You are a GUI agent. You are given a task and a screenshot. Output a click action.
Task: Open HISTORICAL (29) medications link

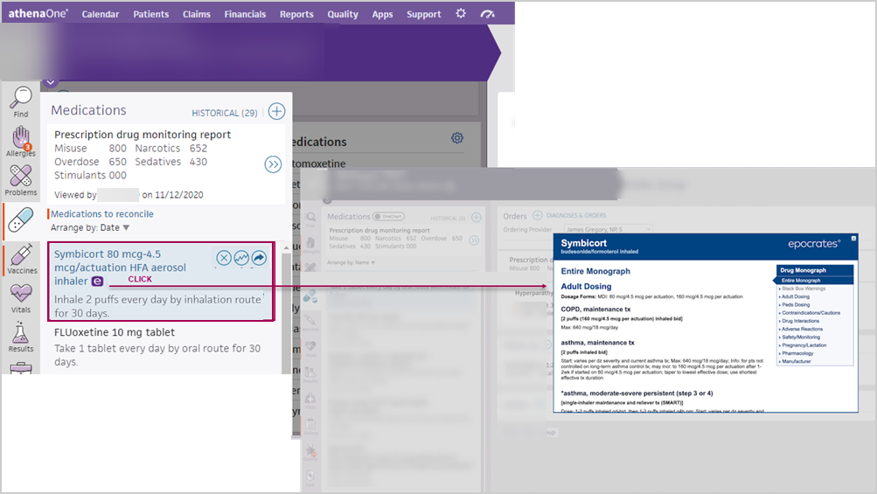coord(225,113)
